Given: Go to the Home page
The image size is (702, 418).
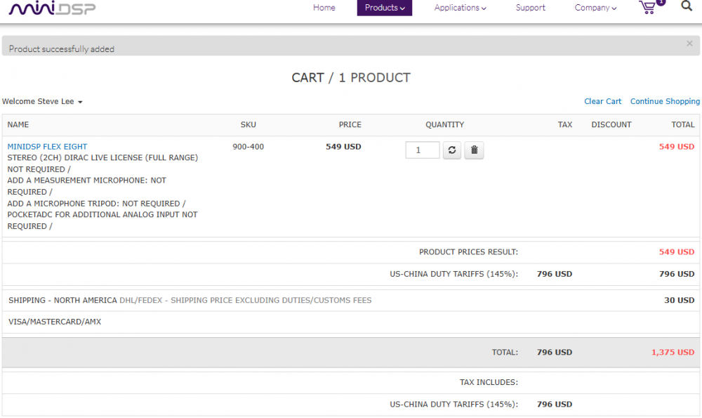Looking at the screenshot, I should (x=324, y=8).
